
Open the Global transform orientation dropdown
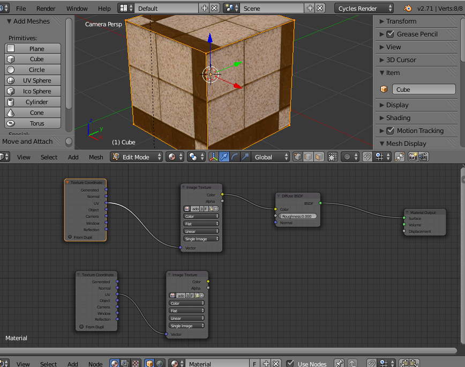point(271,157)
